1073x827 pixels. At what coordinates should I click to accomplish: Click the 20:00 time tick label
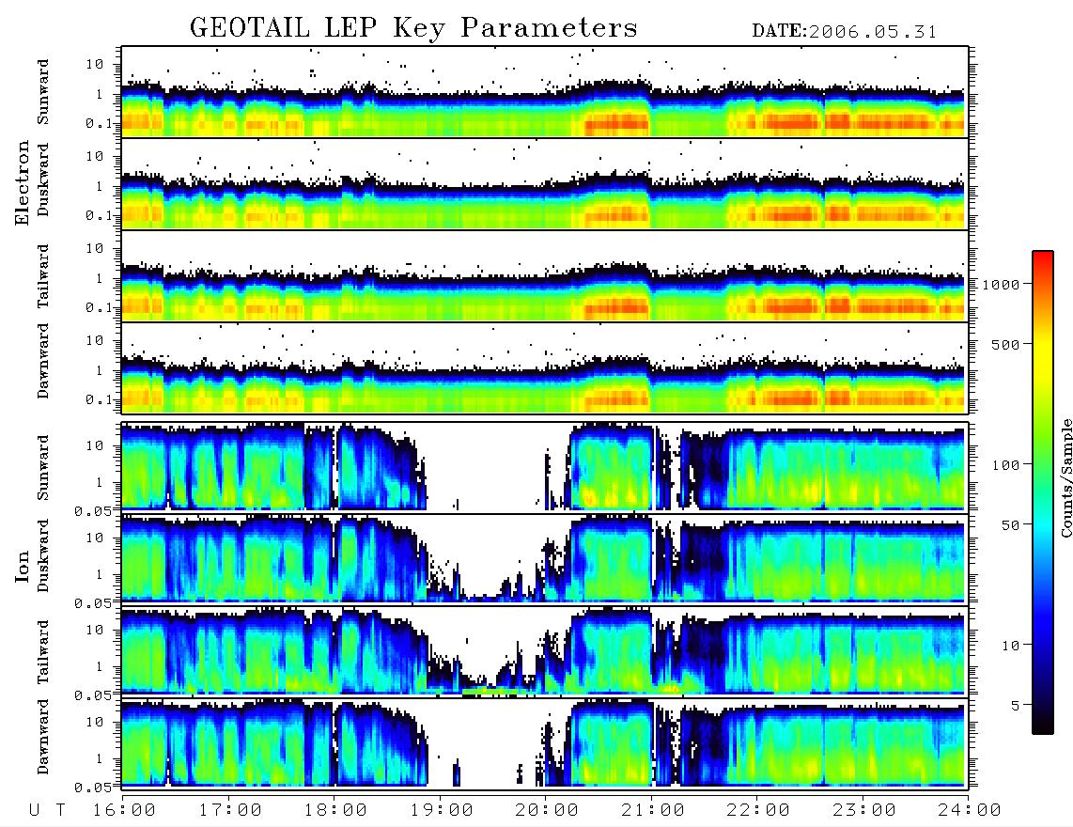coord(547,810)
